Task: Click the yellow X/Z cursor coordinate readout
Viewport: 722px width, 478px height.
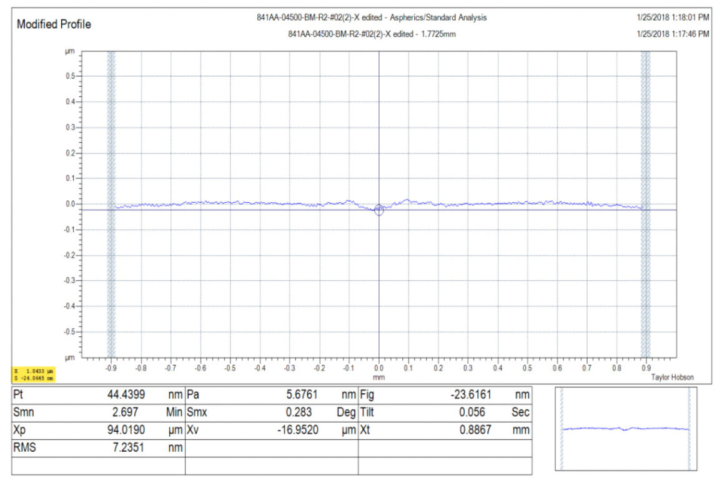Action: pyautogui.click(x=34, y=374)
